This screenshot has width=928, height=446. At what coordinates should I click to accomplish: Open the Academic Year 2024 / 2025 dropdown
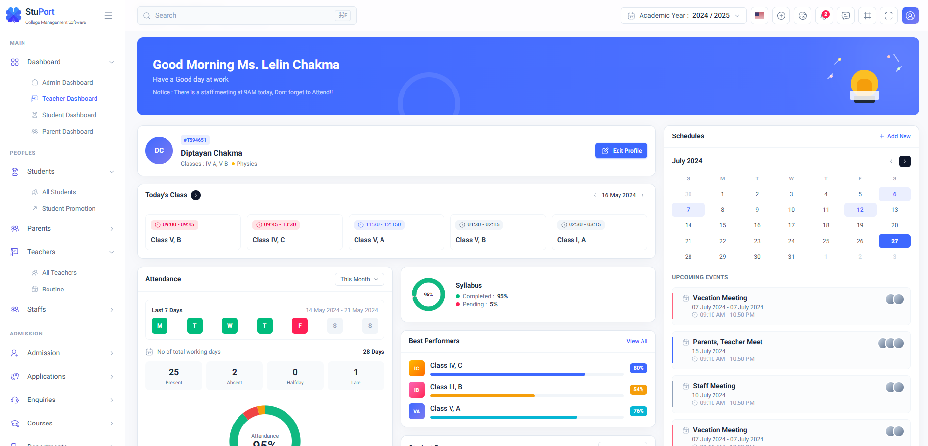click(684, 16)
